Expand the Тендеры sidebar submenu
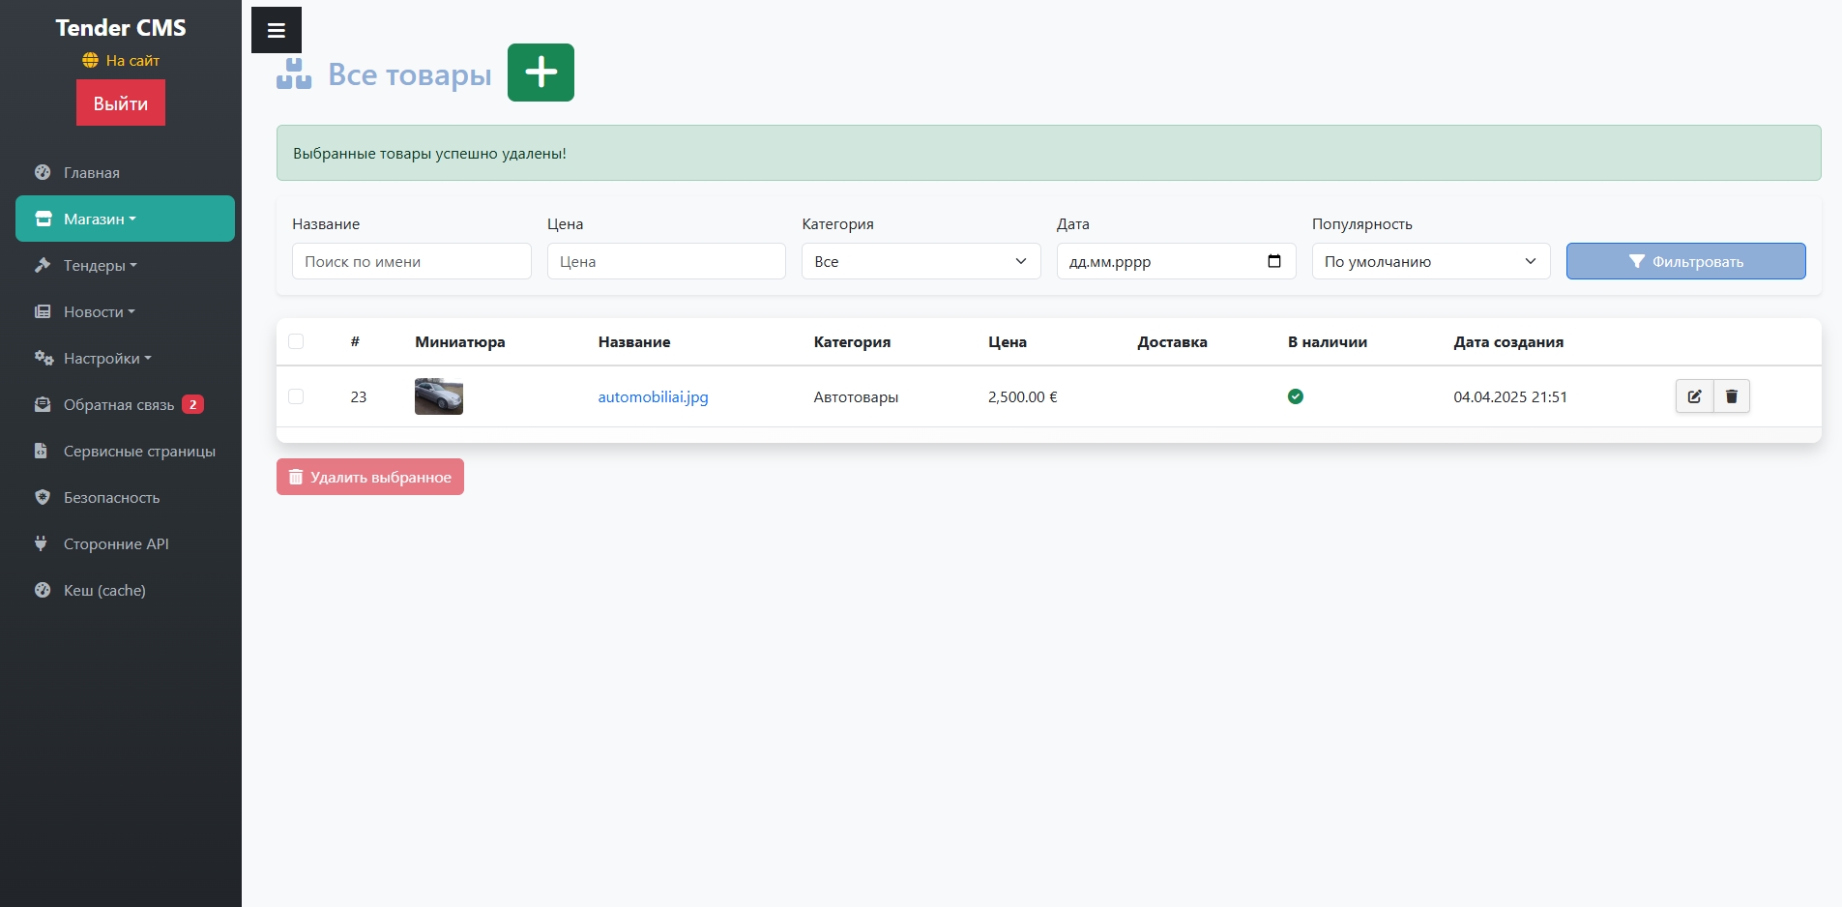The height and width of the screenshot is (907, 1842). [x=100, y=265]
